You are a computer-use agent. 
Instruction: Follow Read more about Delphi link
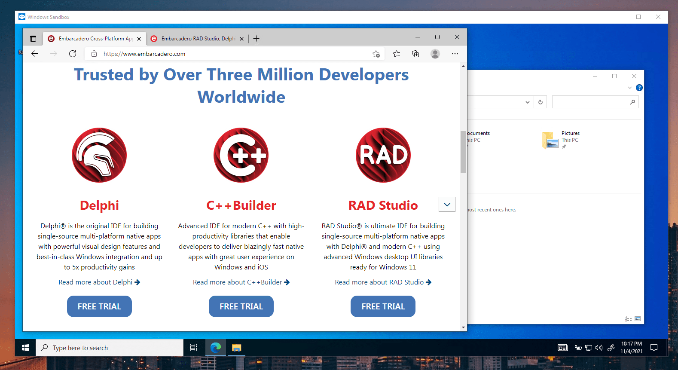99,282
